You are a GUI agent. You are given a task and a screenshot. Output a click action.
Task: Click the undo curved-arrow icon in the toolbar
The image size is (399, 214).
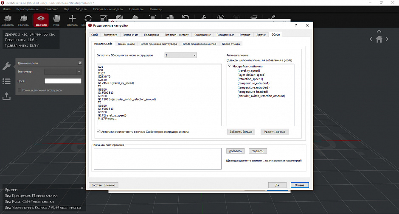(185, 18)
